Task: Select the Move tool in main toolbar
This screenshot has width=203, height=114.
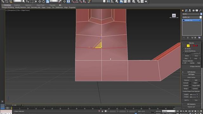Action: click(x=40, y=1)
